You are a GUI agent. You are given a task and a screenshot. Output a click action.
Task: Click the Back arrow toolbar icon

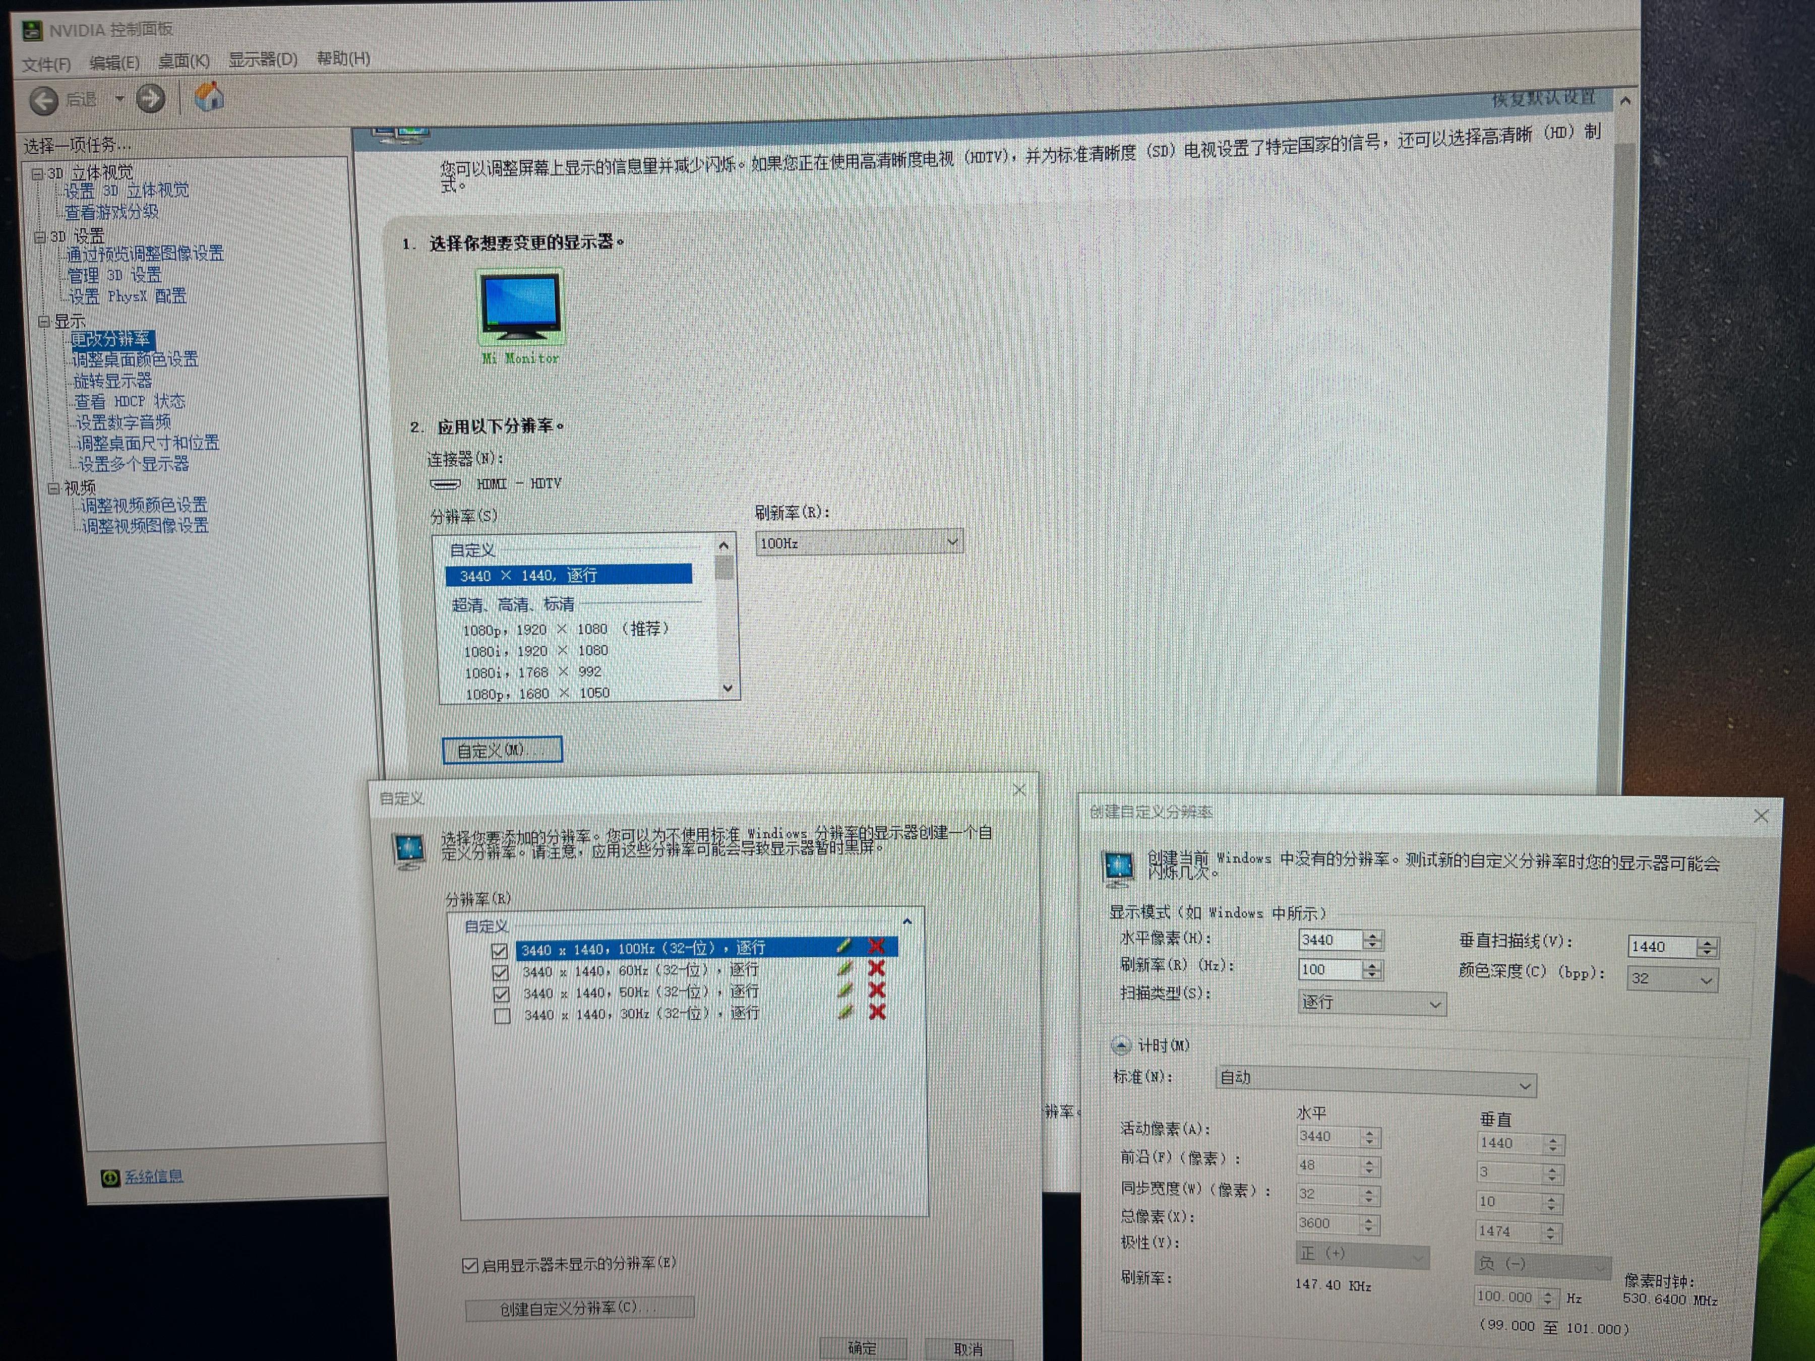pos(44,101)
